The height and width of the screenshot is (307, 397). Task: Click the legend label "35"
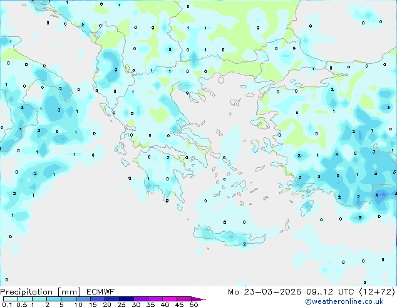click(150, 304)
